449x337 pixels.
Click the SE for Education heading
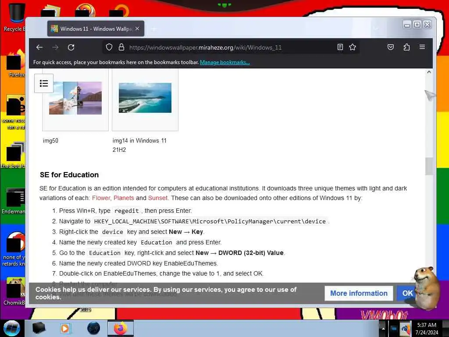click(x=69, y=175)
